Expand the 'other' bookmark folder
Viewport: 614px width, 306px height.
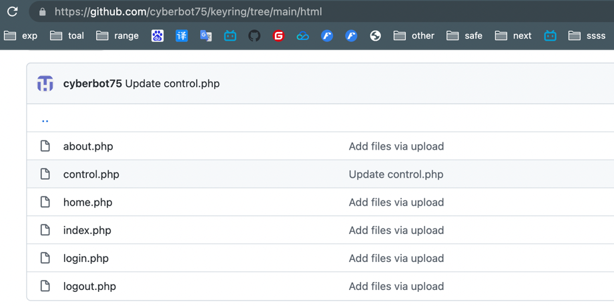coord(414,35)
